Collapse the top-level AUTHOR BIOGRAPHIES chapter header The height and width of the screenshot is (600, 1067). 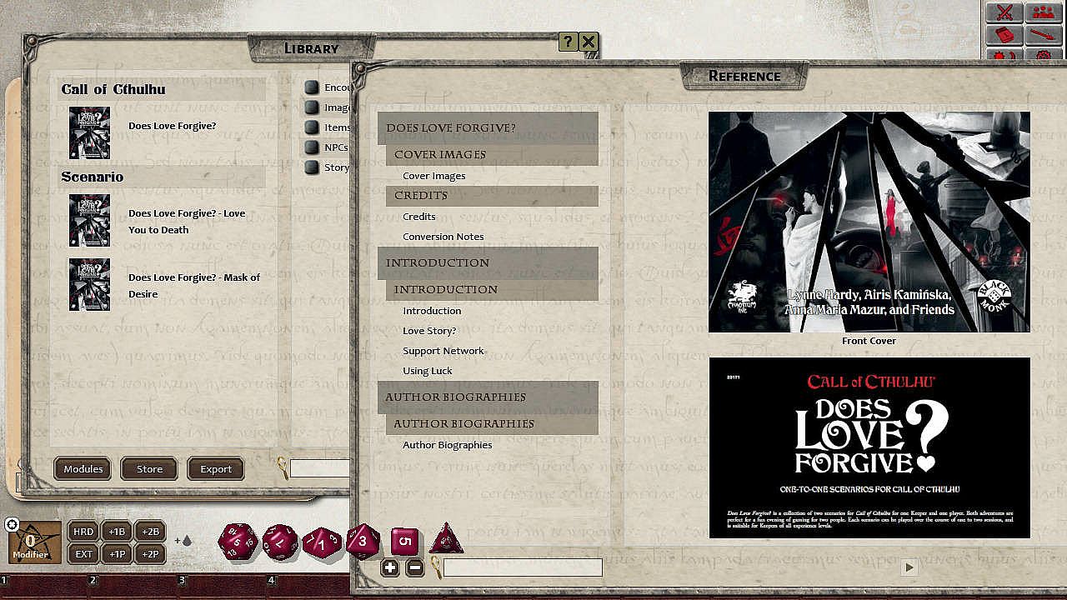(488, 397)
